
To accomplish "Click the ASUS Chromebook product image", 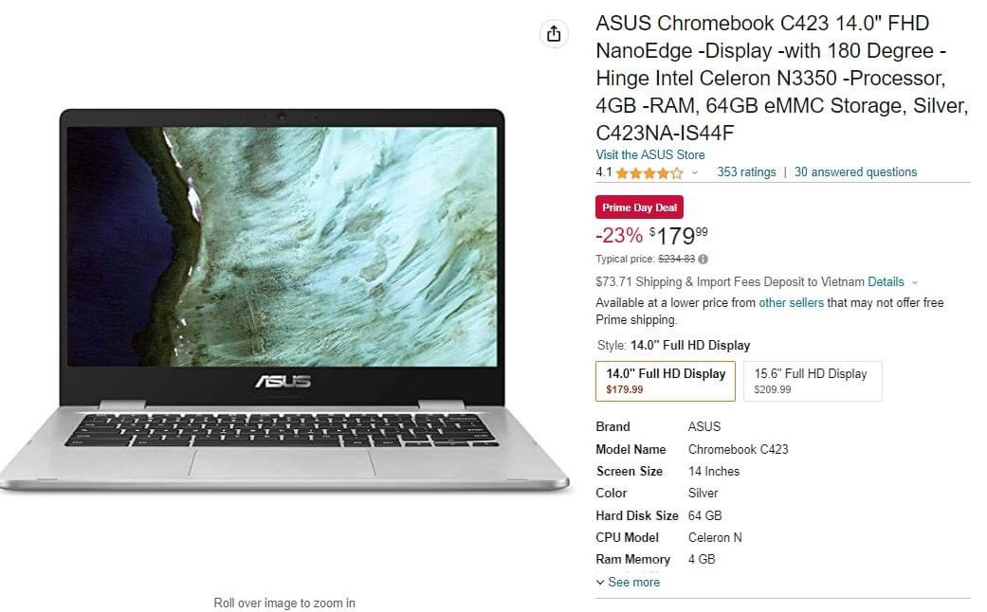I will click(283, 300).
